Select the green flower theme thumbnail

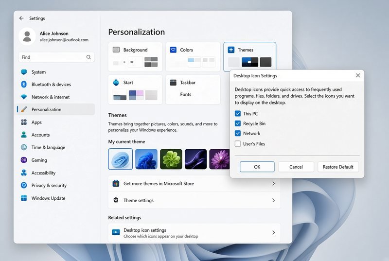pos(171,159)
